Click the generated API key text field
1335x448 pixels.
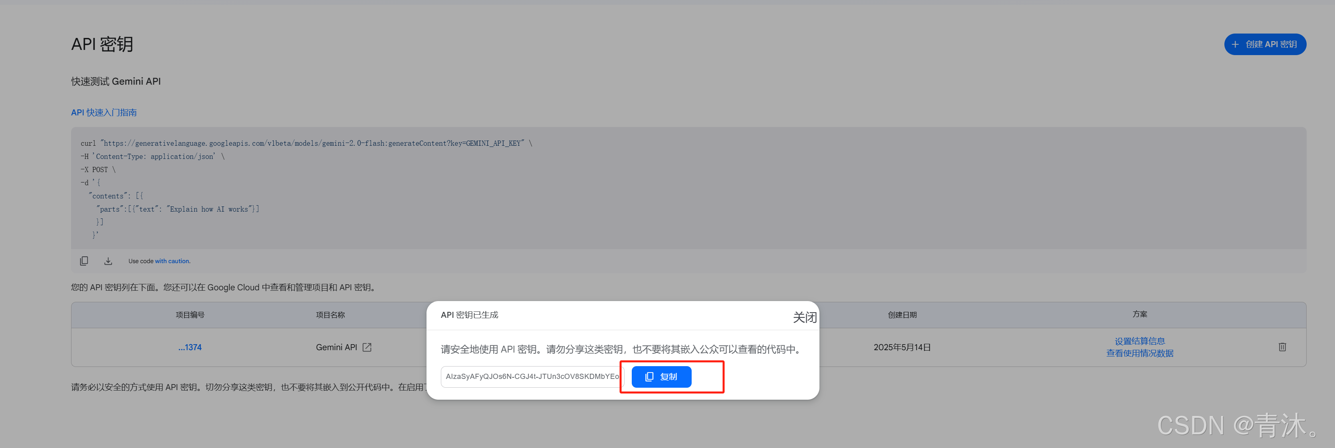click(532, 377)
